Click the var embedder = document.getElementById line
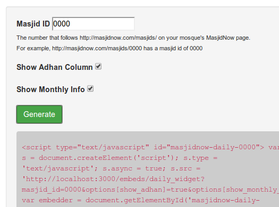 point(141,200)
